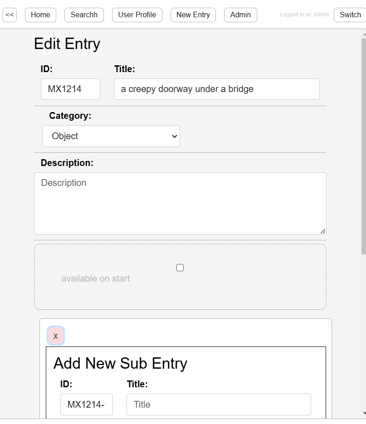Click inside the Description textarea

click(x=180, y=203)
